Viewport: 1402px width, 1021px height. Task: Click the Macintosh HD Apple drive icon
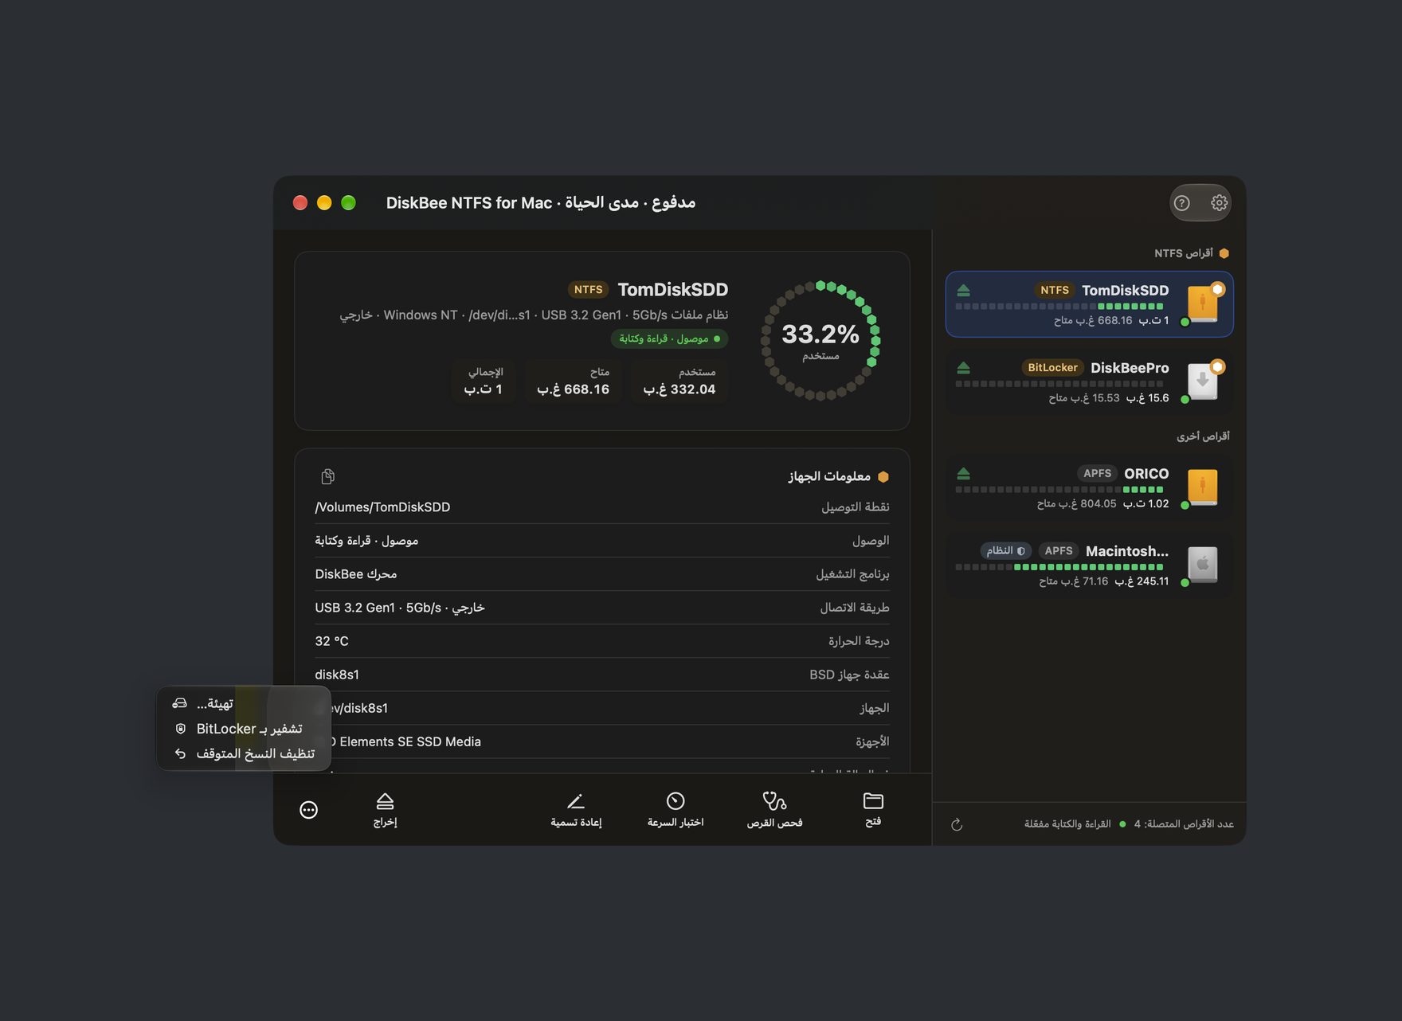click(1203, 564)
